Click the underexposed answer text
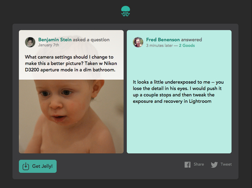Image resolution: width=252 pixels, height=188 pixels. click(178, 91)
